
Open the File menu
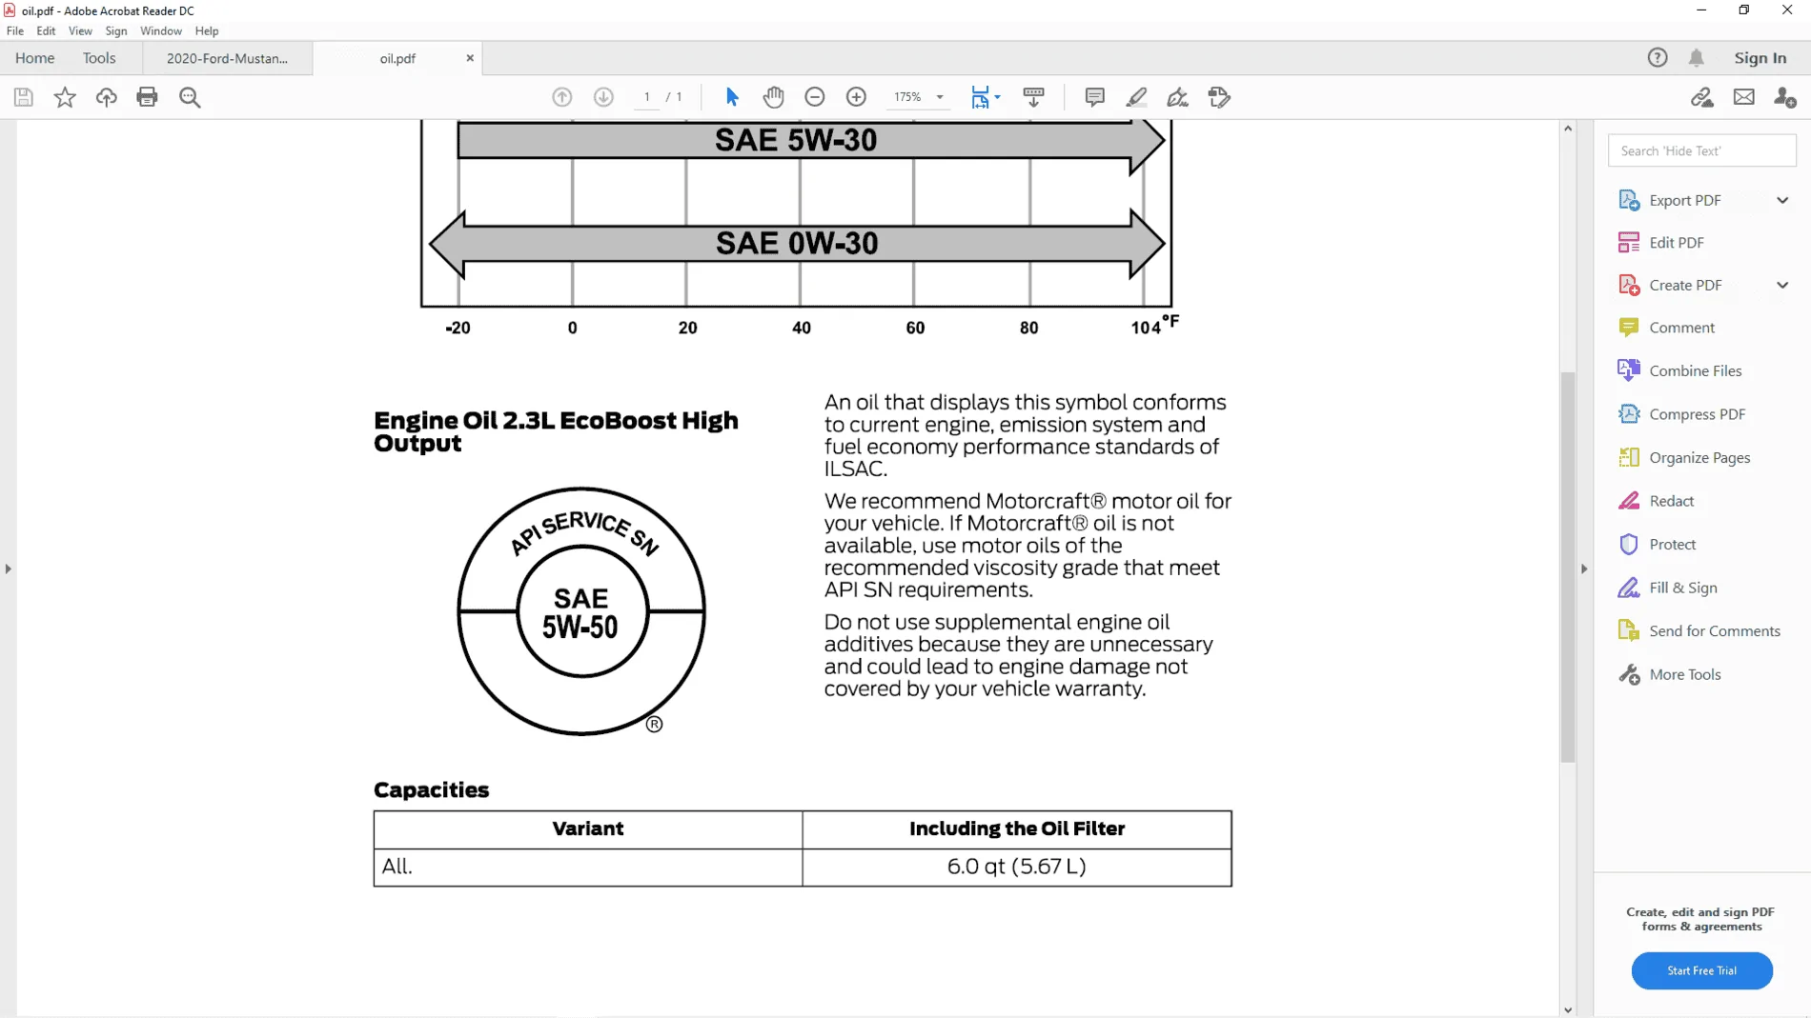point(15,30)
